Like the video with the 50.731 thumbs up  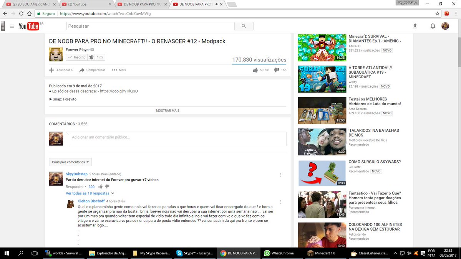(255, 70)
